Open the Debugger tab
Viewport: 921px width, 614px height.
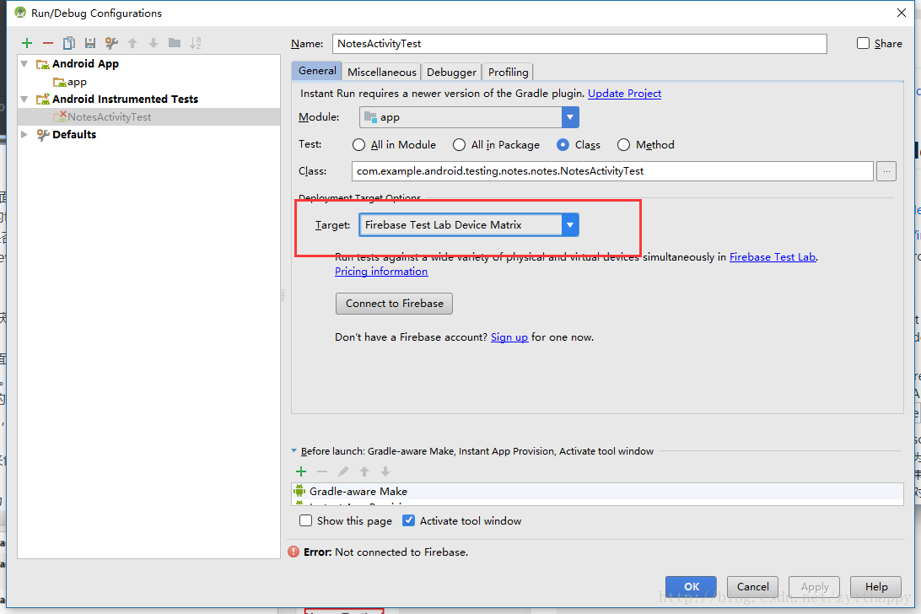(x=451, y=72)
